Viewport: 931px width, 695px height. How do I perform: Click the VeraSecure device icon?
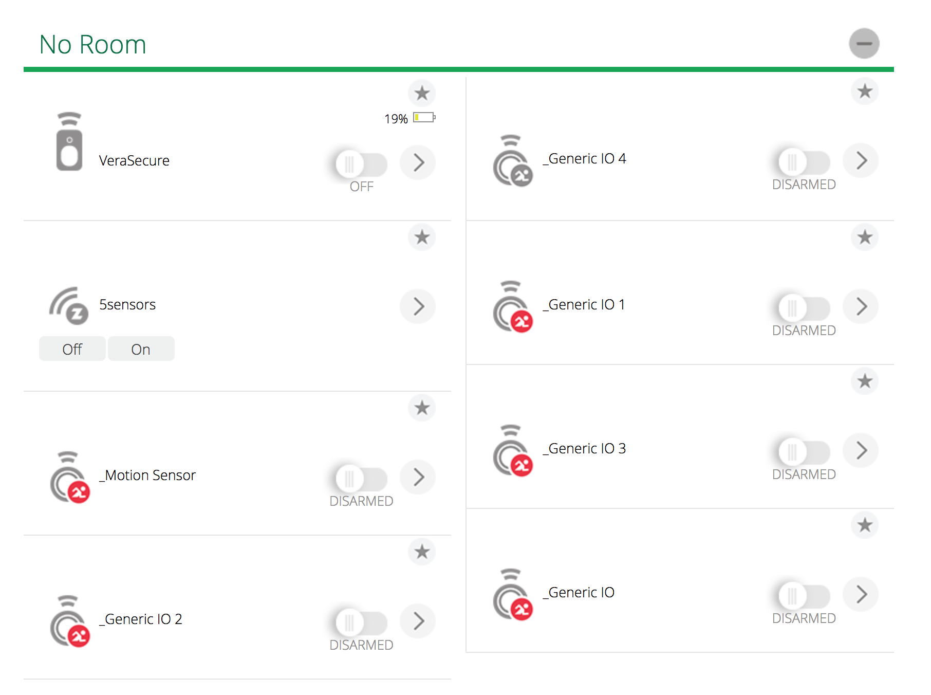(x=69, y=141)
